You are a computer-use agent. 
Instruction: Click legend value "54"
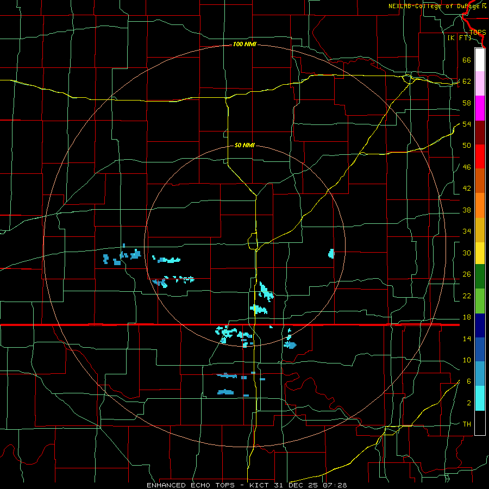point(467,124)
